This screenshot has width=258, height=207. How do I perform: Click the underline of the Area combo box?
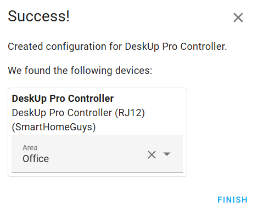pyautogui.click(x=97, y=173)
